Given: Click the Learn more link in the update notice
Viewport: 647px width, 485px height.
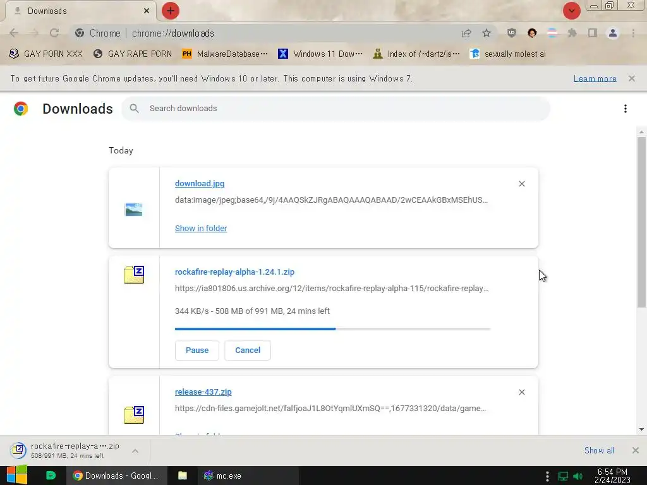Looking at the screenshot, I should (595, 78).
